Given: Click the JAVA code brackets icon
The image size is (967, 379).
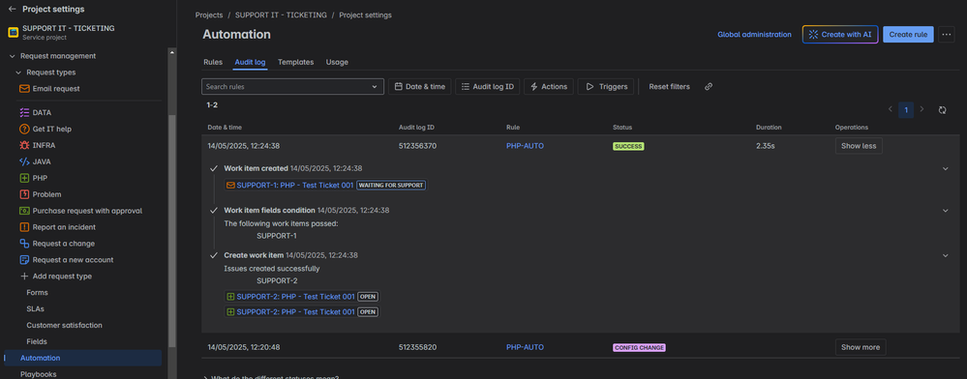Looking at the screenshot, I should (x=24, y=162).
